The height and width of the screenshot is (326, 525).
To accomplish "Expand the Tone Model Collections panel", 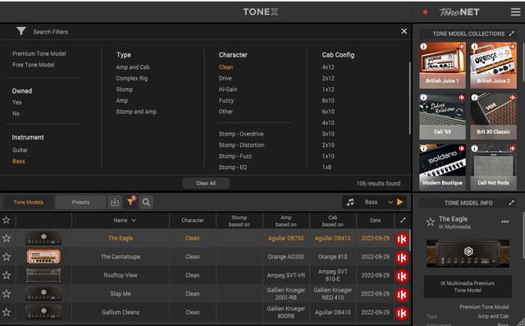I will coord(511,34).
